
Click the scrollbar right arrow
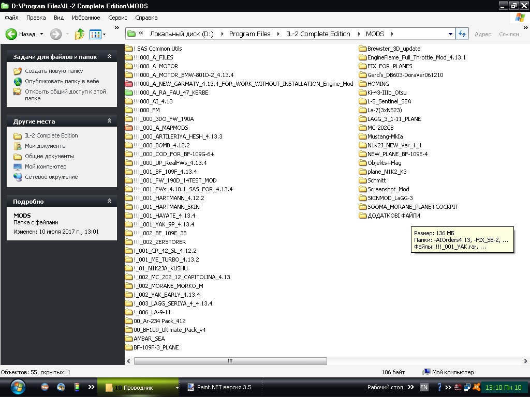pyautogui.click(x=525, y=361)
